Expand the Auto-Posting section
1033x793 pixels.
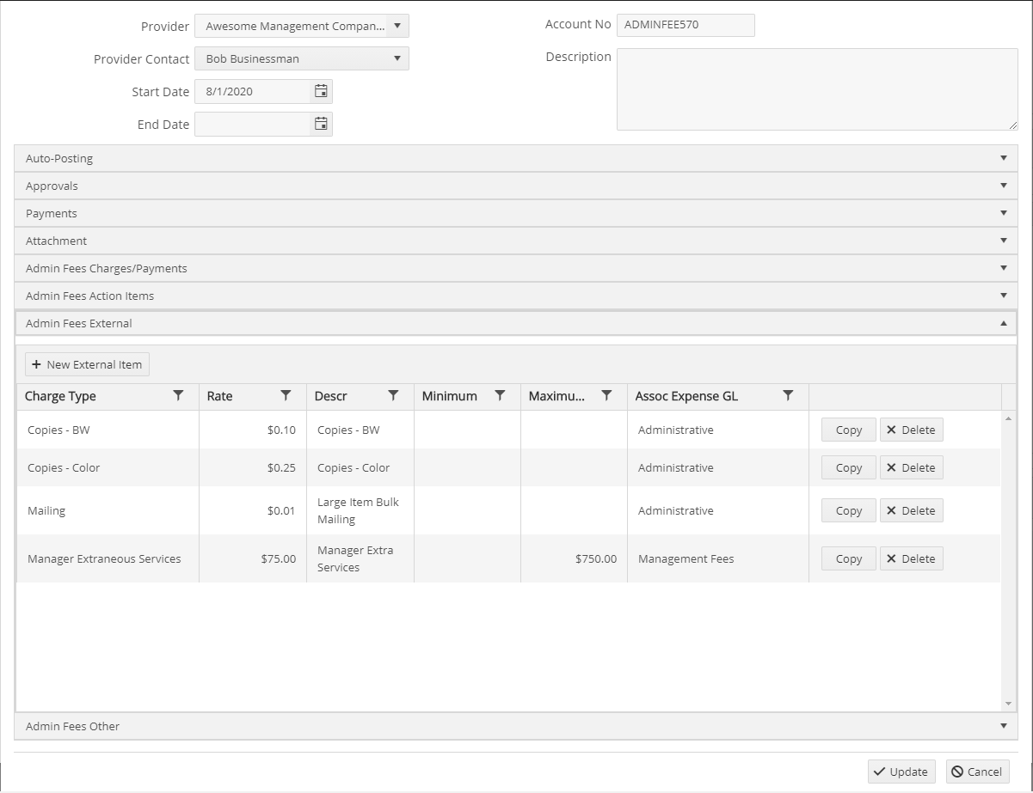[x=516, y=158]
